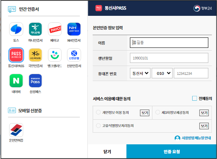Viewport: 217px width, 159px height.
Task: Click the 모바일 신분증 ID card icon
Action: pyautogui.click(x=12, y=110)
